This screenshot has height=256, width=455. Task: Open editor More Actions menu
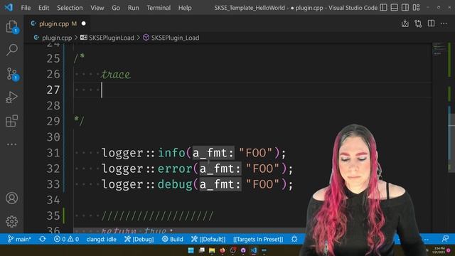[x=444, y=23]
